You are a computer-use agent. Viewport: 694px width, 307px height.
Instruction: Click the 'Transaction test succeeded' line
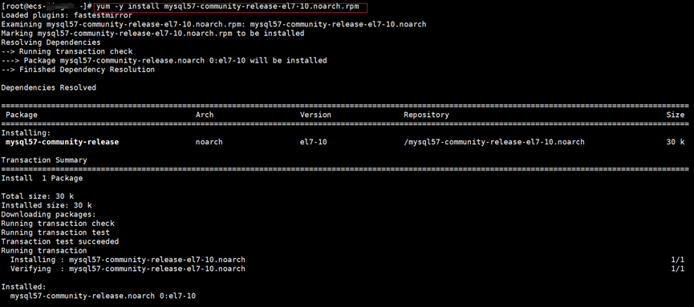pyautogui.click(x=60, y=241)
